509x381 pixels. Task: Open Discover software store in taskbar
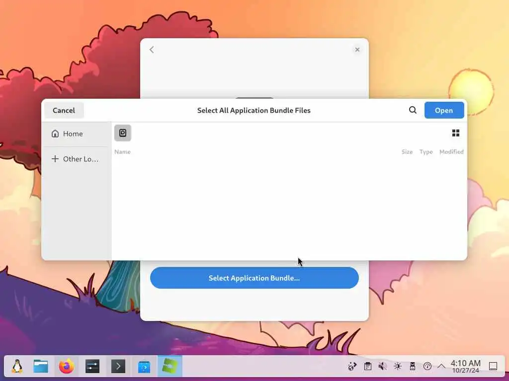[144, 367]
